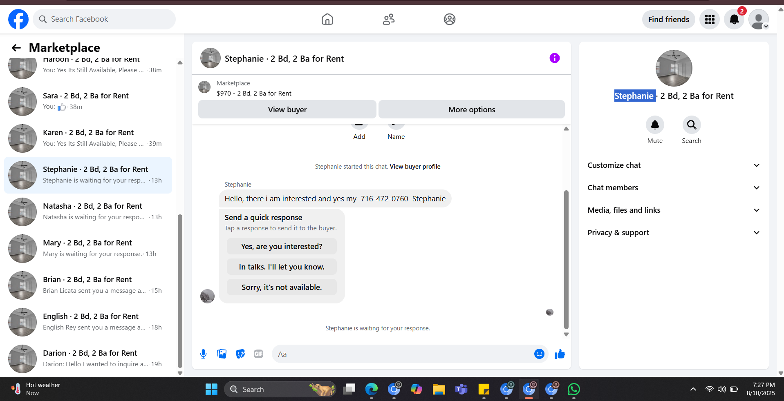Show hidden system tray icons chevron
Image resolution: width=784 pixels, height=401 pixels.
coord(693,389)
